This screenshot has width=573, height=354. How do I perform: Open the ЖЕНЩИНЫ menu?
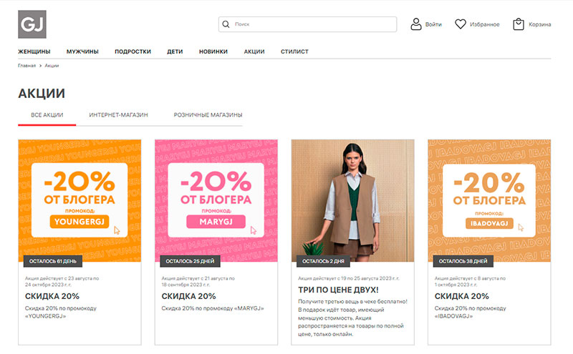click(34, 51)
